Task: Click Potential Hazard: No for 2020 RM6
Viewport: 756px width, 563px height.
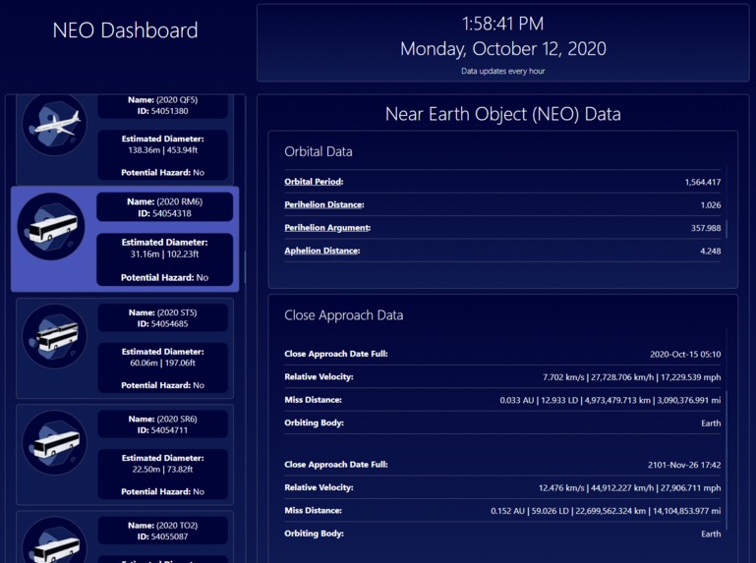Action: click(x=164, y=278)
